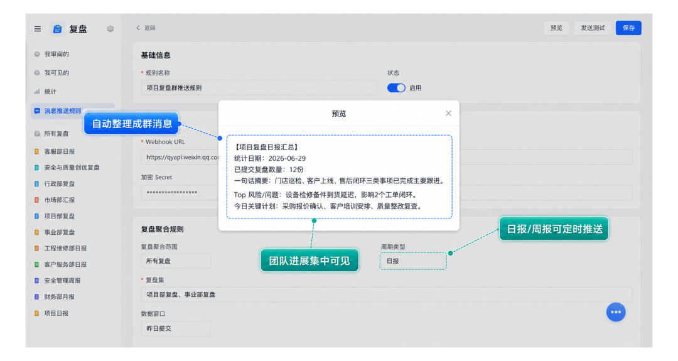Click the 复盘 app logo icon
This screenshot has height=361, width=678.
[x=57, y=29]
